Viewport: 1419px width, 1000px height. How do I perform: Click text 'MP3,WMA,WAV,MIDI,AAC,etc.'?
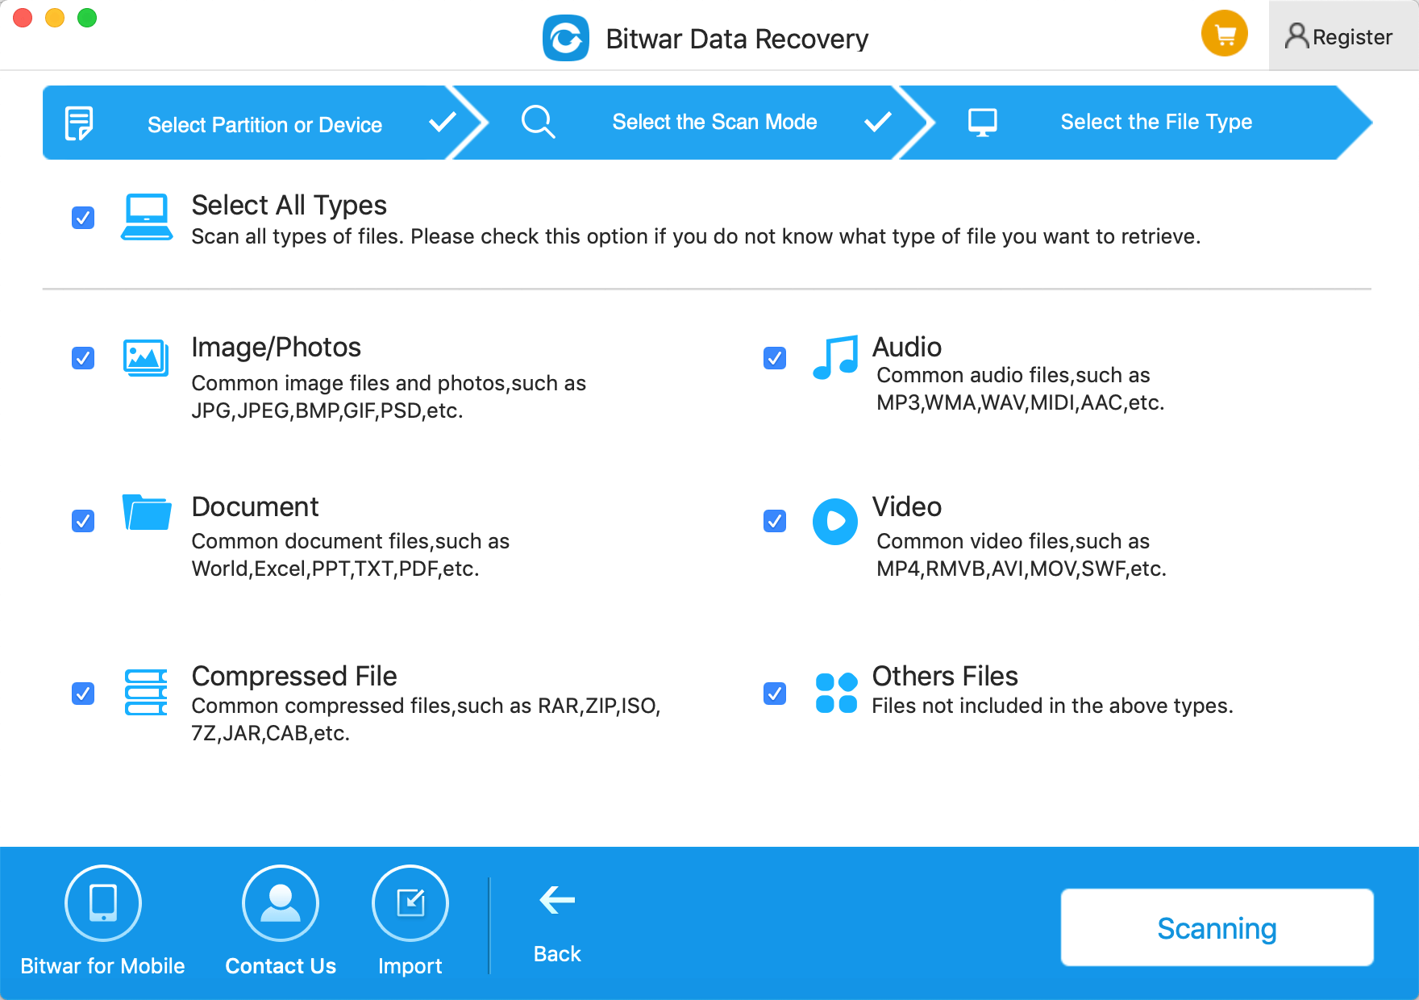point(1021,403)
